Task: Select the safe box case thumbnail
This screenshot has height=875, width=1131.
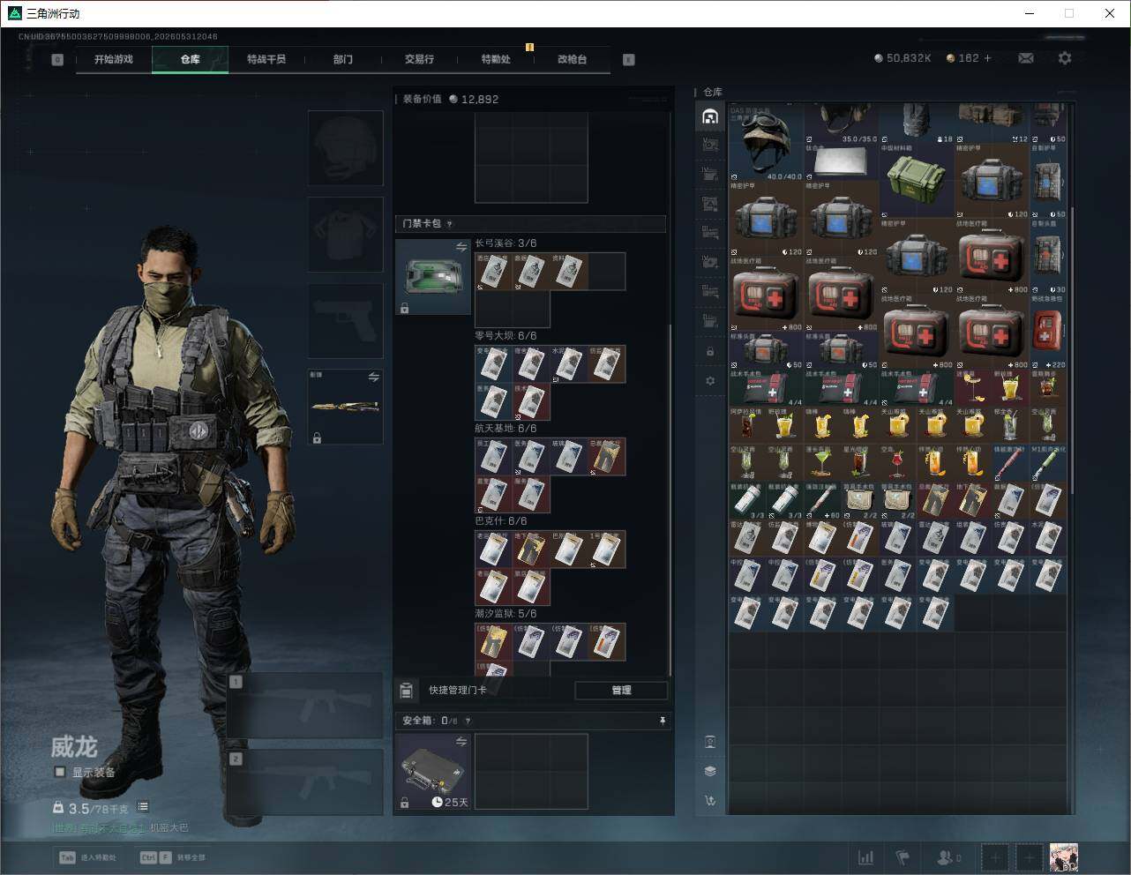Action: 433,772
